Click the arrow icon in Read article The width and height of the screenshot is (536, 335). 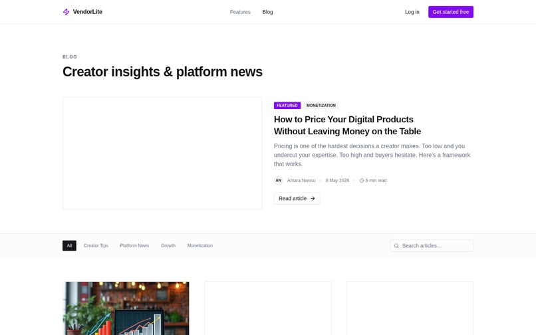pyautogui.click(x=313, y=198)
